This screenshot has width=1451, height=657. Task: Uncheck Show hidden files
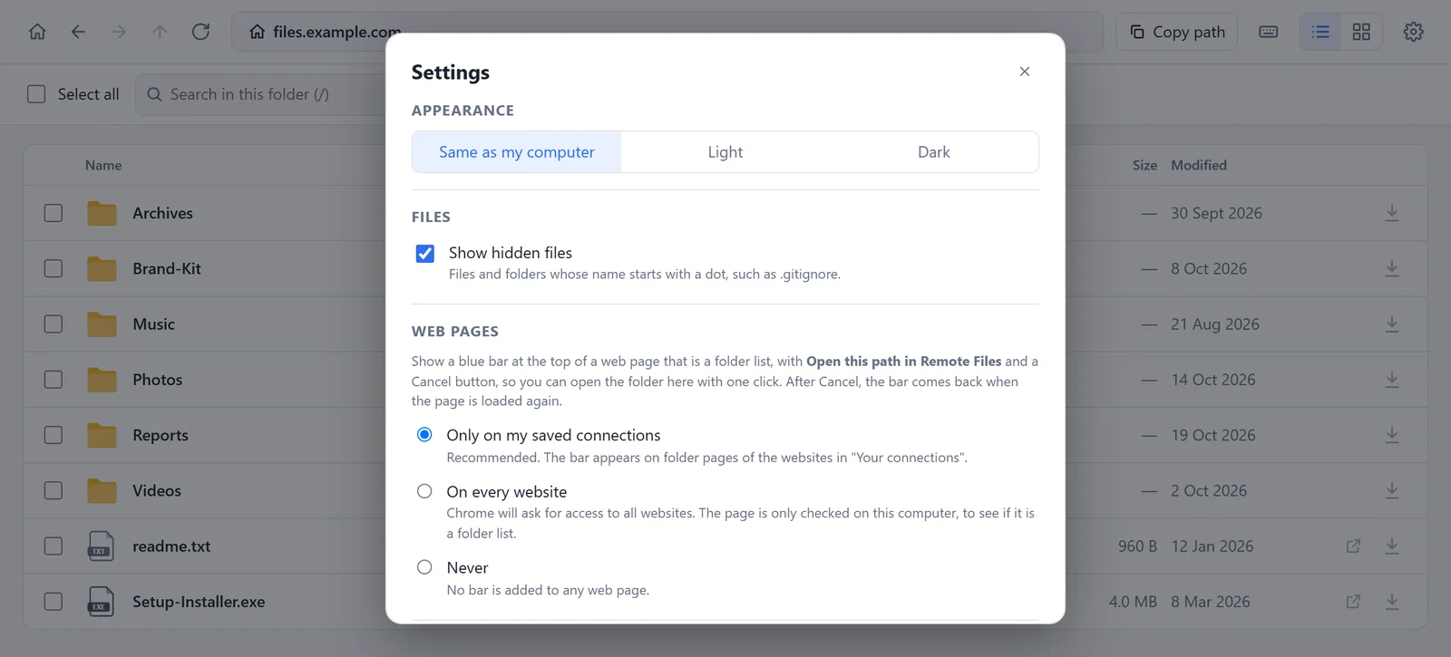[x=424, y=254]
